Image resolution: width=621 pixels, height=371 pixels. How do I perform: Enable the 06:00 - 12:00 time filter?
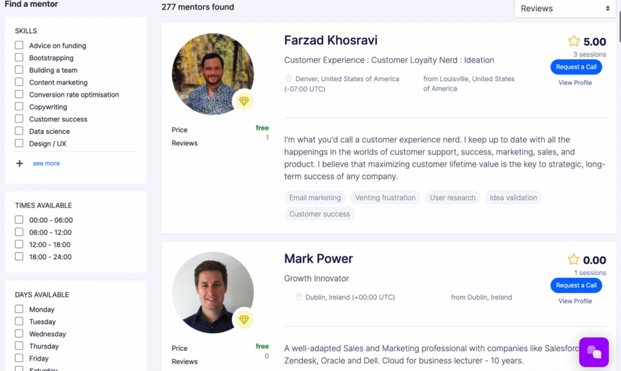19,232
